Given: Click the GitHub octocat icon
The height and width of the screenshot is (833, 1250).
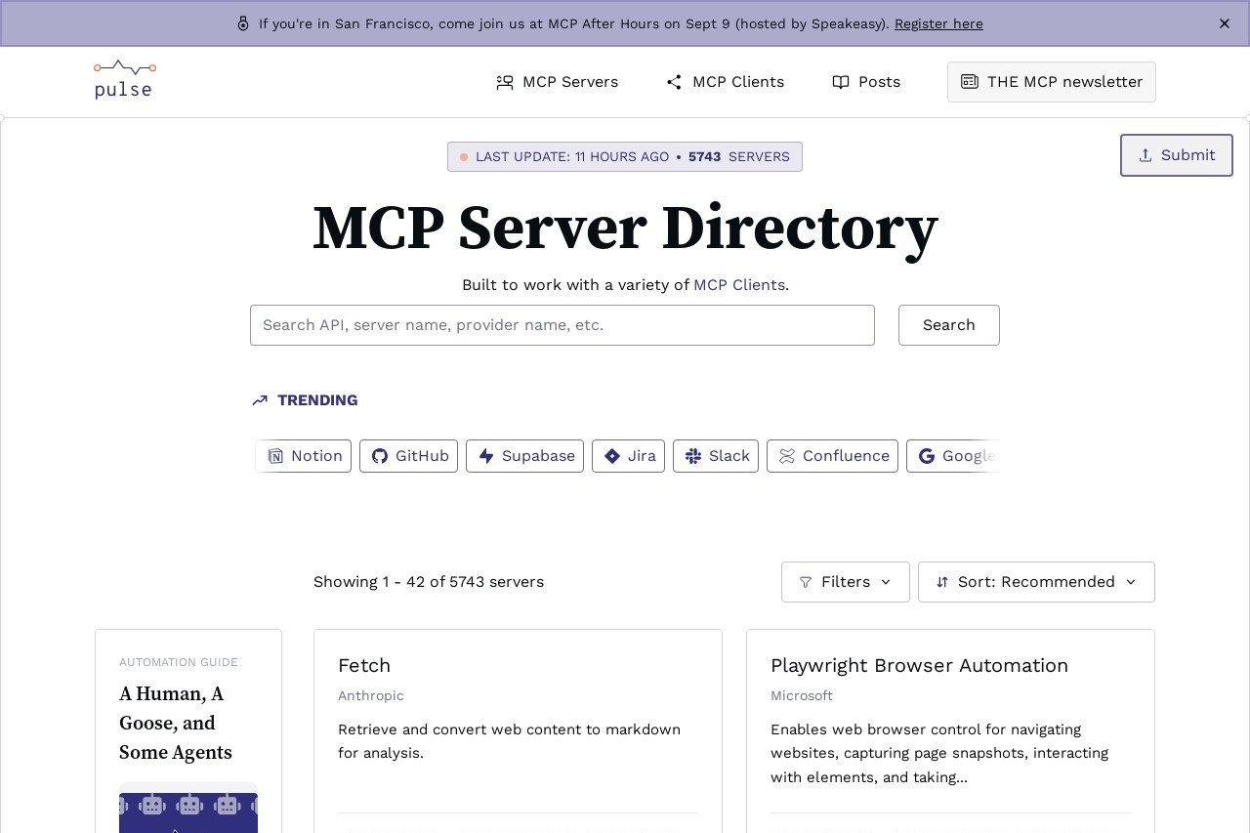Looking at the screenshot, I should pyautogui.click(x=380, y=456).
